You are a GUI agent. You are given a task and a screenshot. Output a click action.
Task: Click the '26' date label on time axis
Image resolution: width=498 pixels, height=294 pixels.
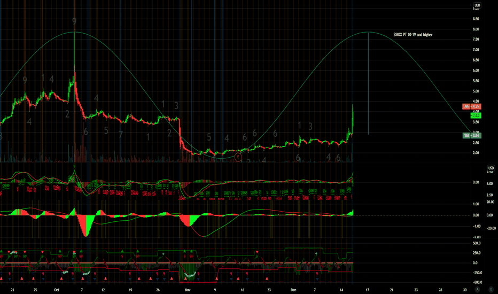(x=158, y=290)
